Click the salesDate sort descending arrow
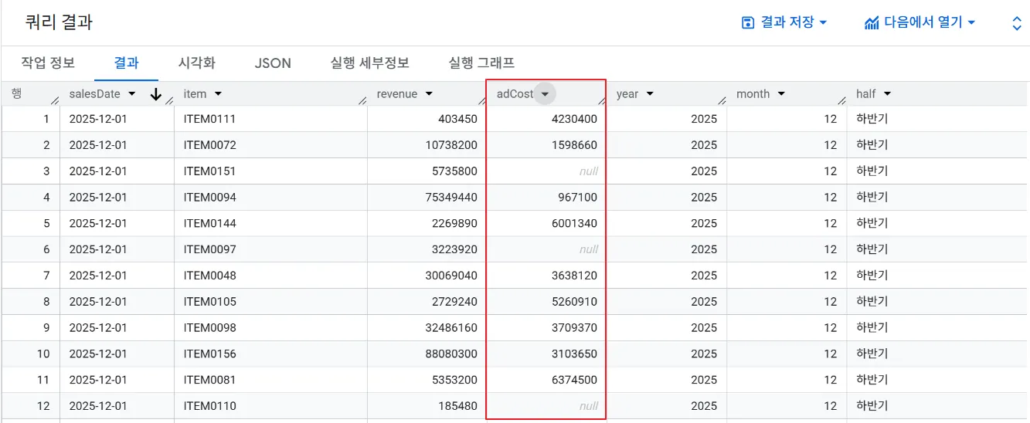 pyautogui.click(x=156, y=94)
